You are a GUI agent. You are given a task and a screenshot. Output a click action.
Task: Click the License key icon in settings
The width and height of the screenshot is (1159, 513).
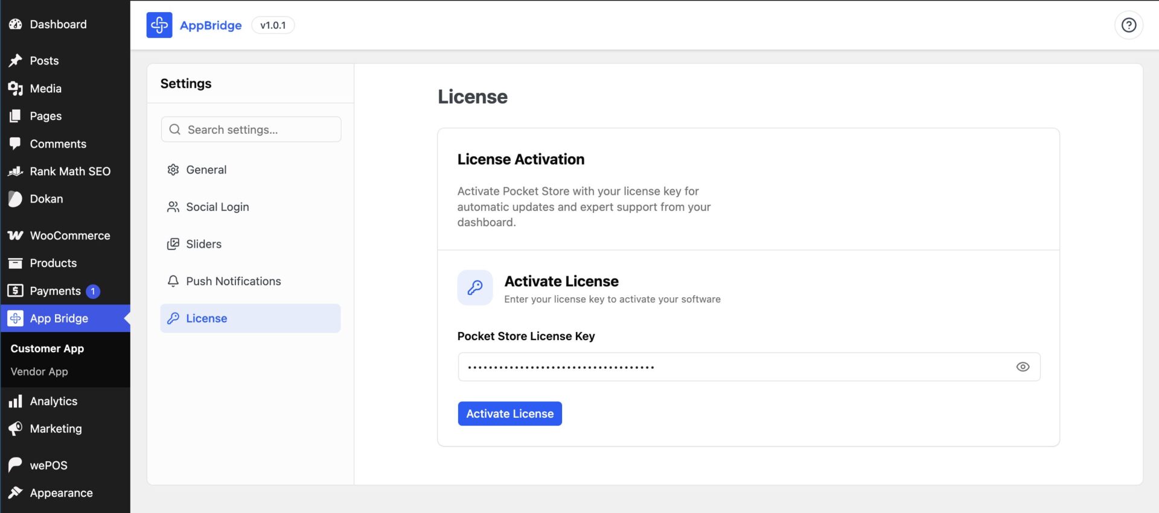[173, 318]
